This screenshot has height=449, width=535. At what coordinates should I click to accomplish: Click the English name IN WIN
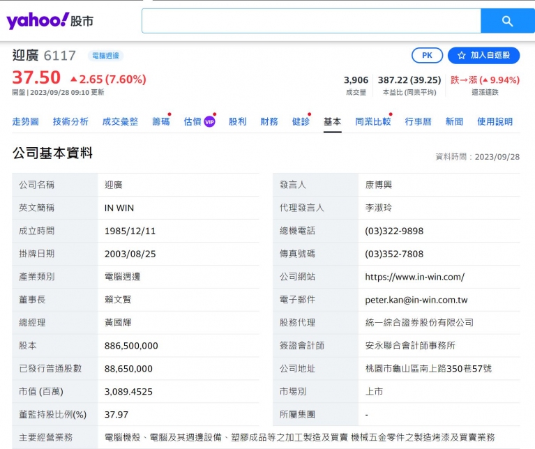tap(119, 208)
